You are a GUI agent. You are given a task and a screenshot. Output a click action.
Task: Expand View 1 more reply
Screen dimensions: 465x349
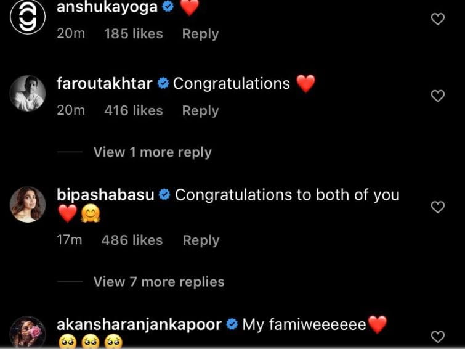pyautogui.click(x=152, y=152)
